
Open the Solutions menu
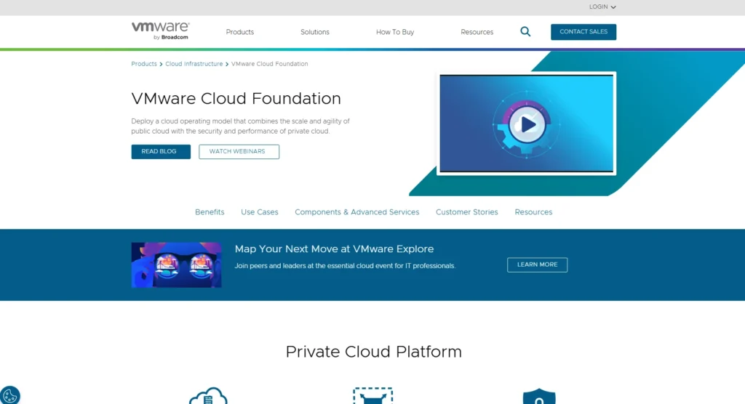tap(315, 32)
